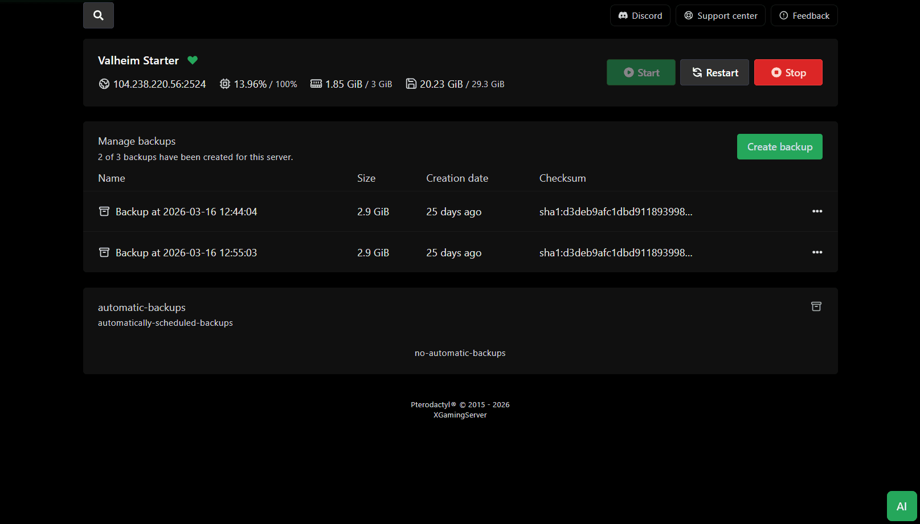920x524 pixels.
Task: Select backup name 'Backup at 2026-03-16 12:55:03'
Action: (x=186, y=252)
